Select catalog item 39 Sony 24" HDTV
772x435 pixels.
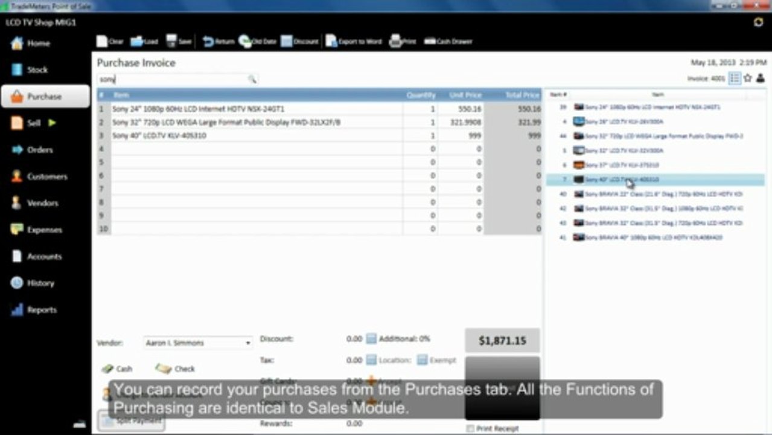pos(655,107)
